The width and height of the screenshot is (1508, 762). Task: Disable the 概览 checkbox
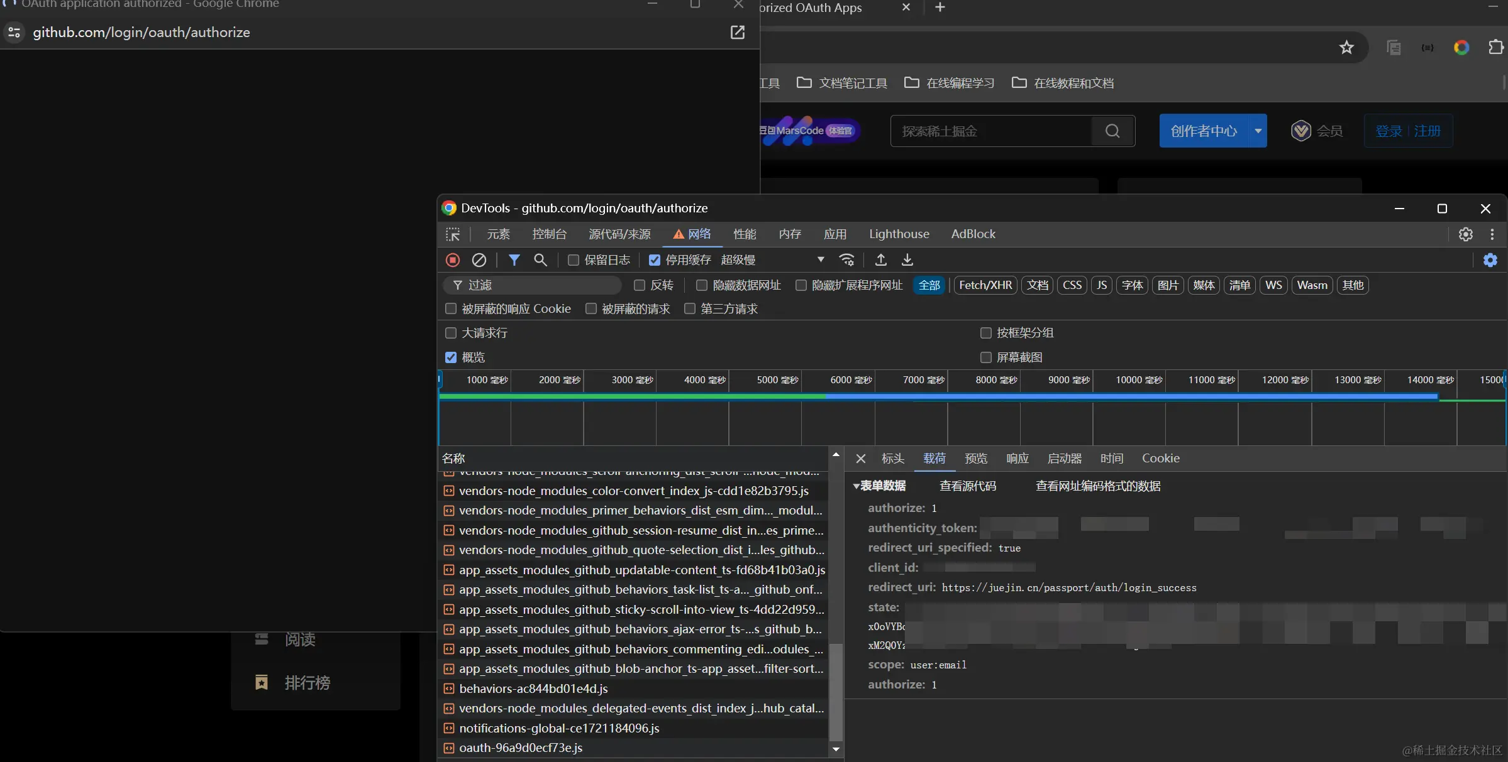(x=451, y=357)
